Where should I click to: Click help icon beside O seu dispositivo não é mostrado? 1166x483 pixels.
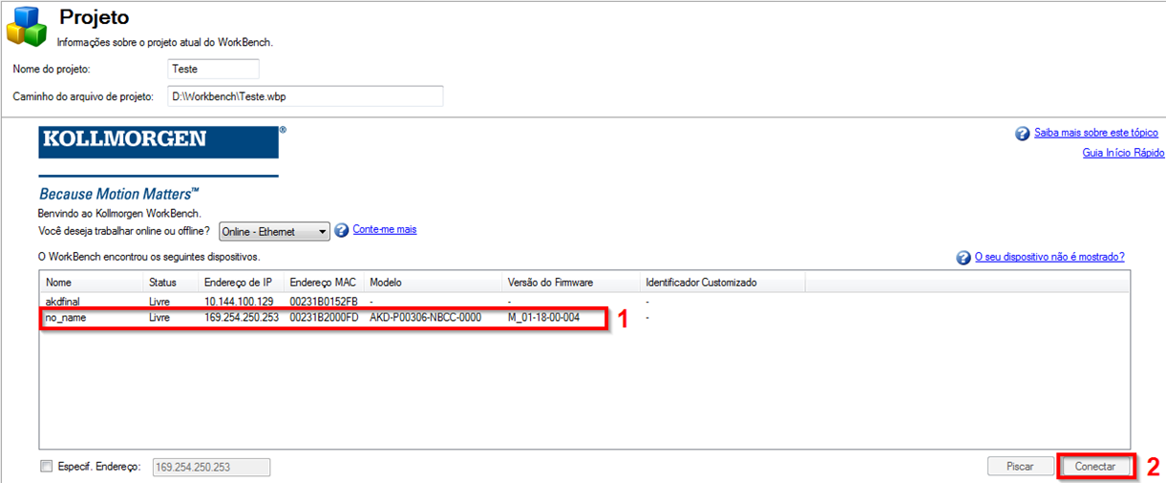[964, 258]
